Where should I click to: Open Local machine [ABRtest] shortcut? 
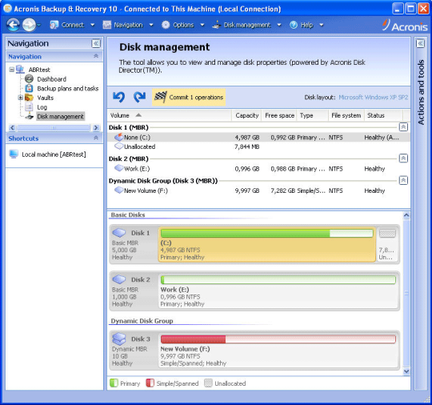pyautogui.click(x=54, y=154)
